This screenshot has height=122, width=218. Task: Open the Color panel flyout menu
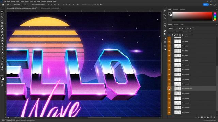[x=217, y=9]
